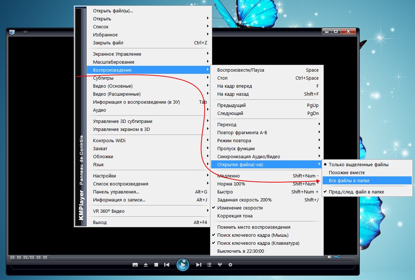Toggle 'Пред./след. файл в папке' checkmark
The image size is (415, 280).
(x=356, y=192)
